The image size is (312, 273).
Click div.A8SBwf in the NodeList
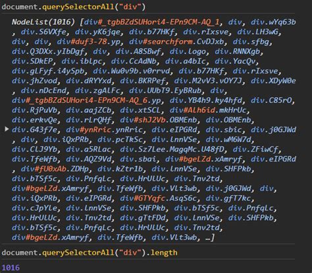click(138, 51)
